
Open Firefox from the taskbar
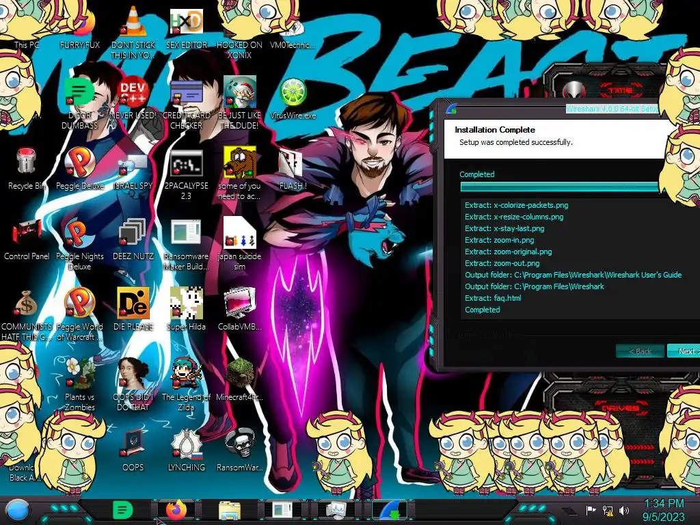point(176,510)
